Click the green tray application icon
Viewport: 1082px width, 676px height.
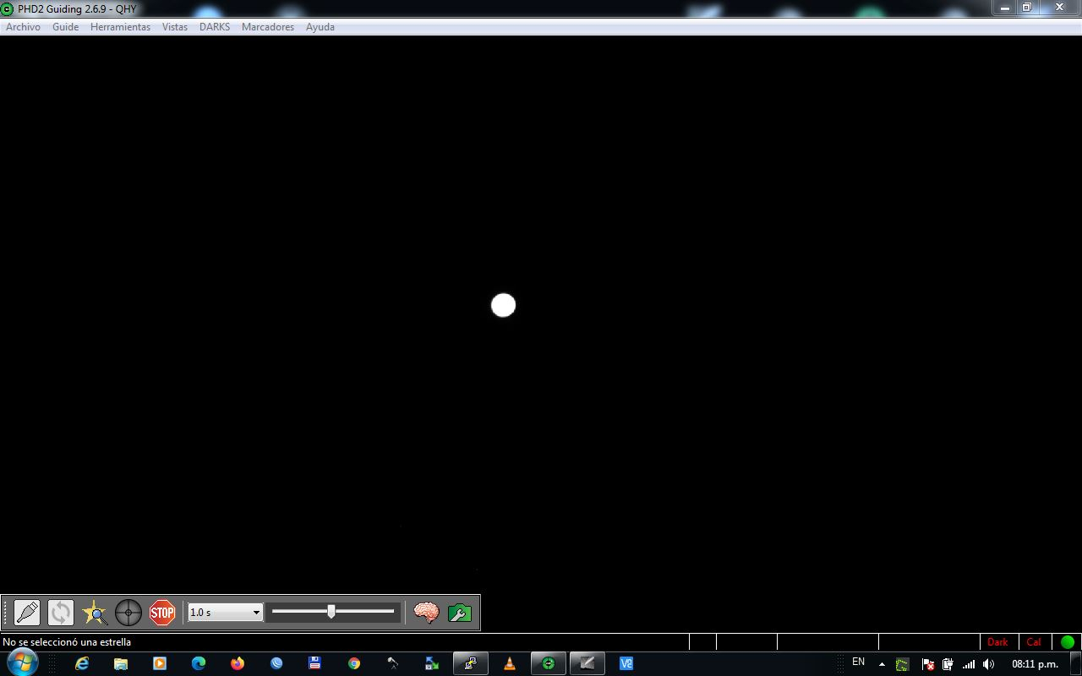tap(903, 664)
